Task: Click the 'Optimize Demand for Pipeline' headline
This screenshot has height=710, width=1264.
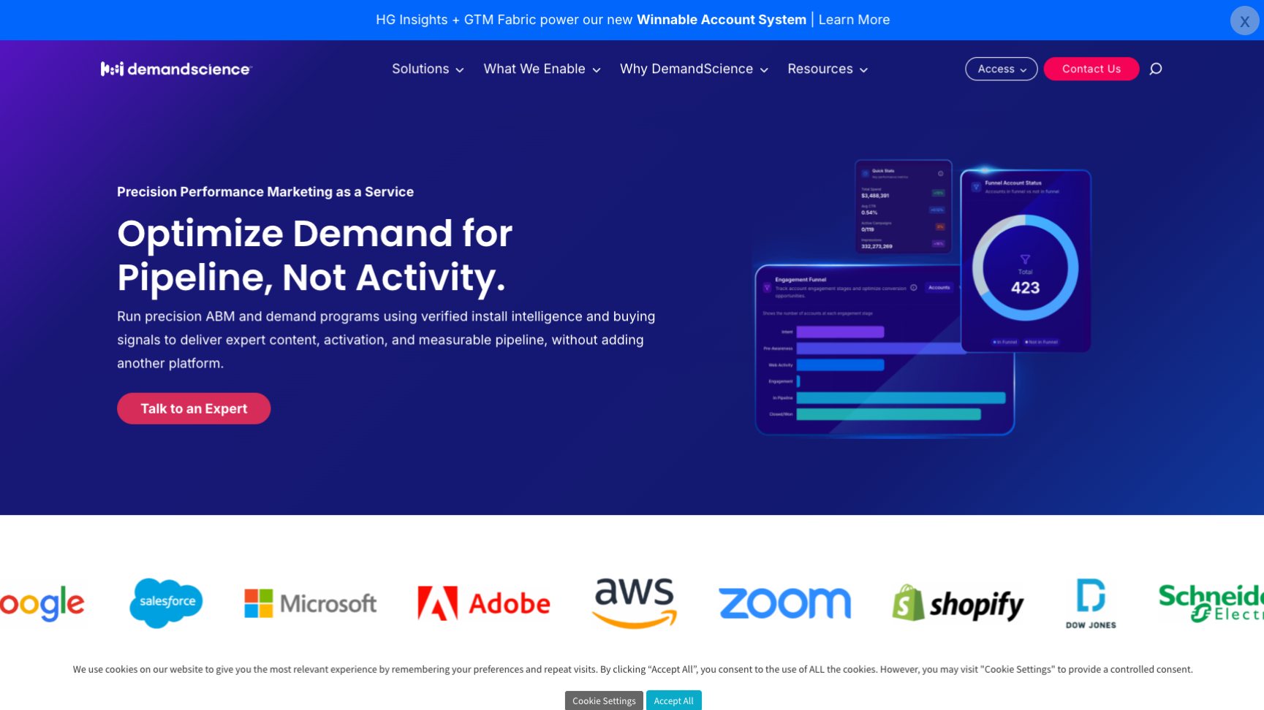Action: pos(315,255)
